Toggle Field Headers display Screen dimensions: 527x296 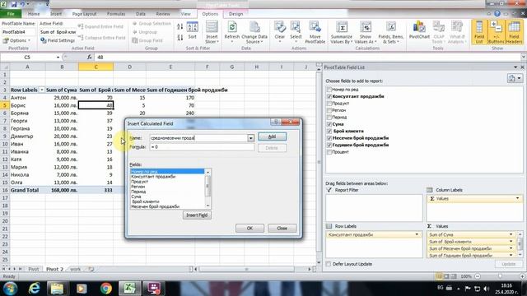(514, 32)
